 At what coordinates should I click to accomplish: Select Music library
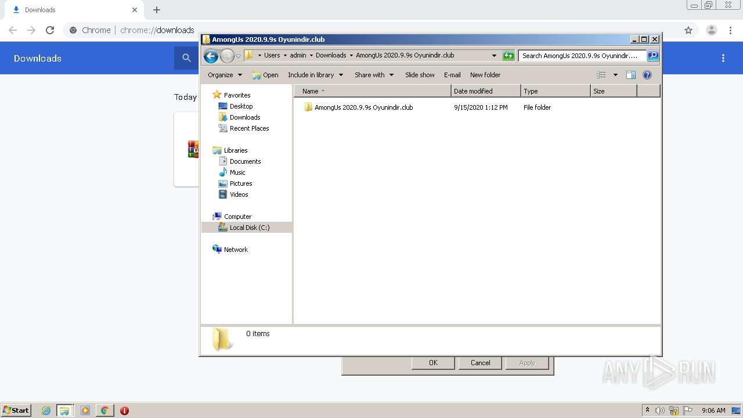click(237, 172)
